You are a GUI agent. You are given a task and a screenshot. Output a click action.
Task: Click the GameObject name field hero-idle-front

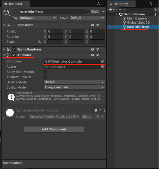pos(52,11)
